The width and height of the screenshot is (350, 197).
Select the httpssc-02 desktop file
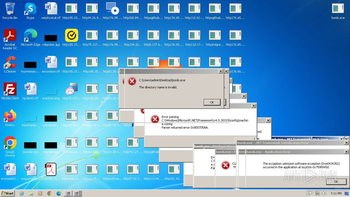92,145
